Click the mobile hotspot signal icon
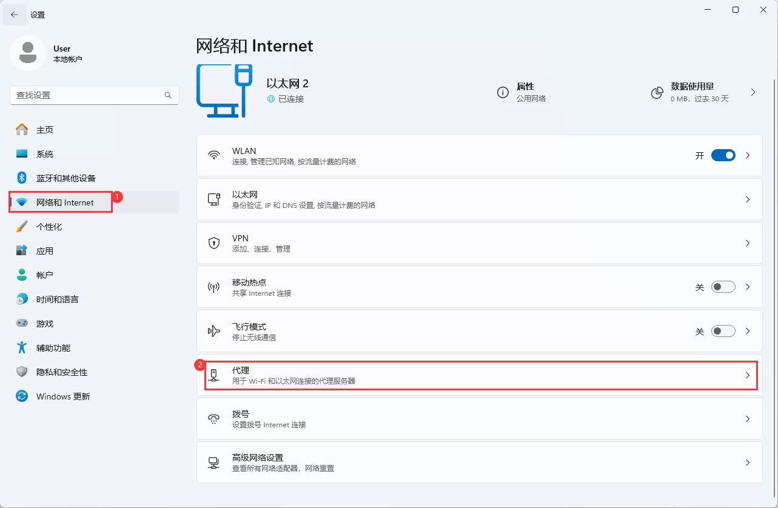778x508 pixels. (x=214, y=287)
